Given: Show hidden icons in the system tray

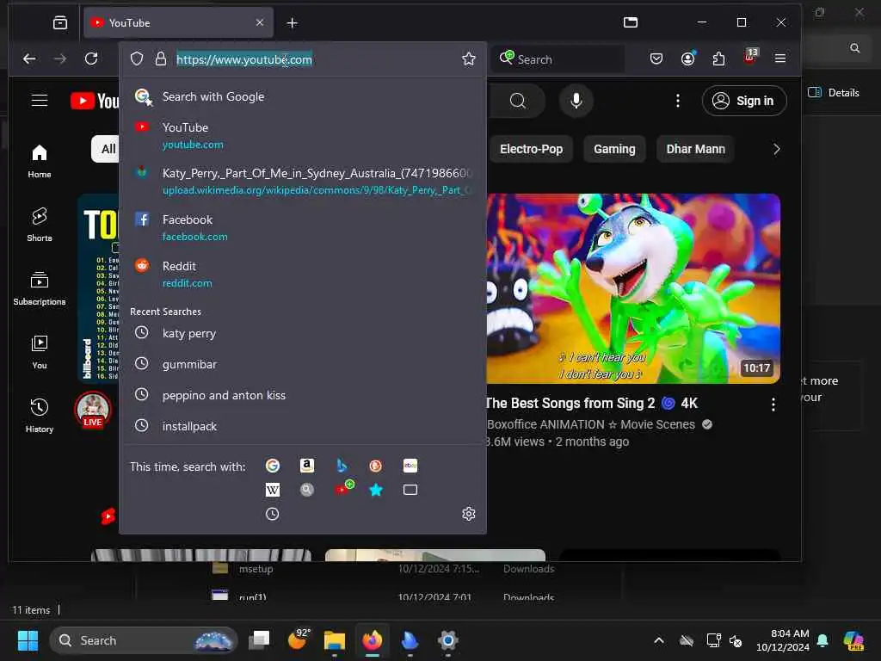Looking at the screenshot, I should (x=659, y=640).
